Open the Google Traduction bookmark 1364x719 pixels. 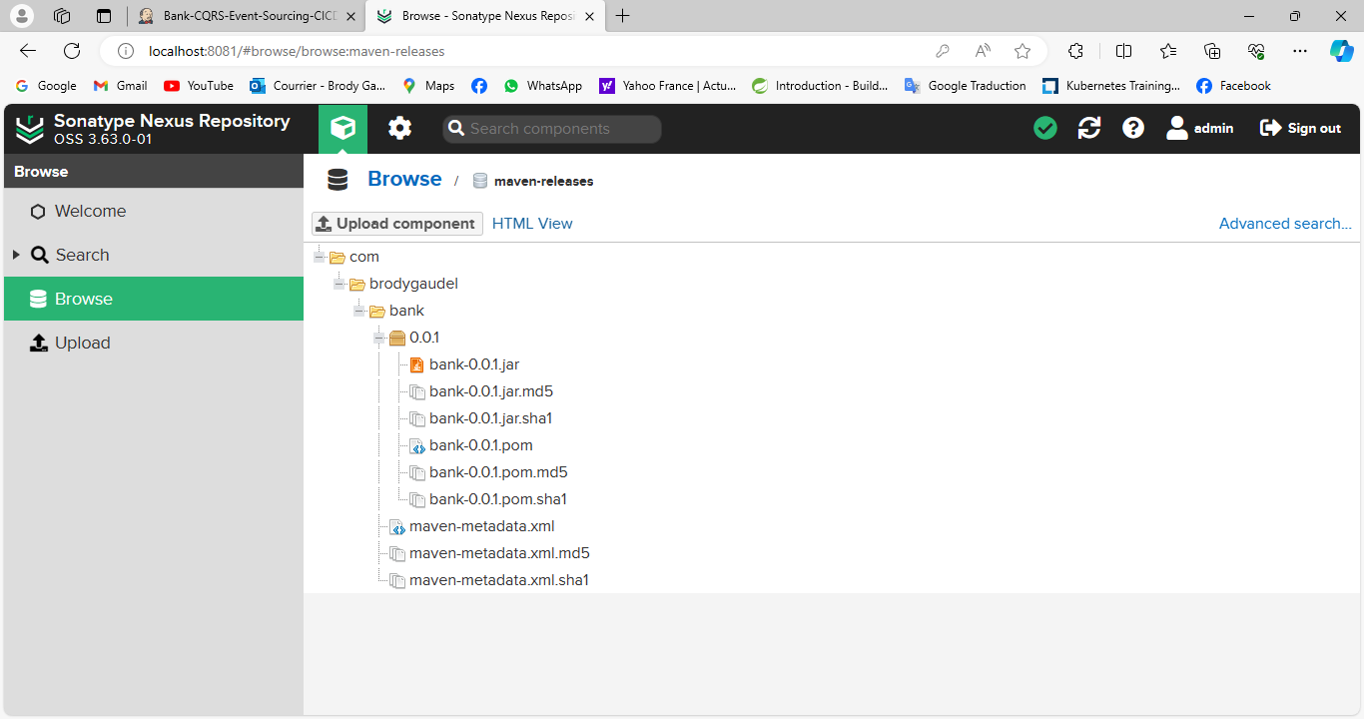pos(966,86)
